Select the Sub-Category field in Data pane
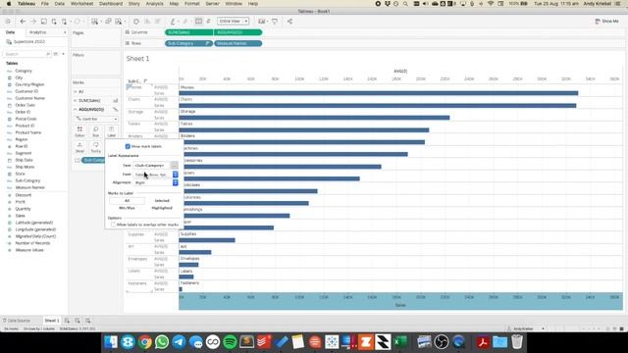Screen dimensions: 628x353 pos(27,180)
